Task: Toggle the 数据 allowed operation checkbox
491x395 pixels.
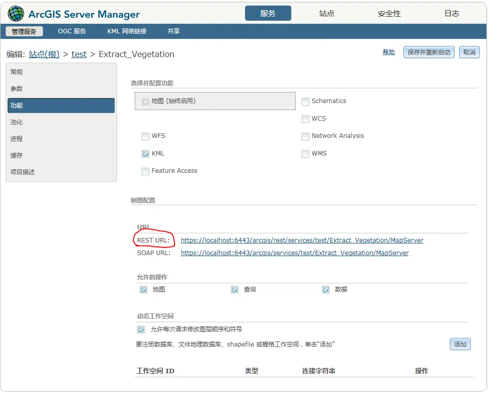Action: coord(325,290)
